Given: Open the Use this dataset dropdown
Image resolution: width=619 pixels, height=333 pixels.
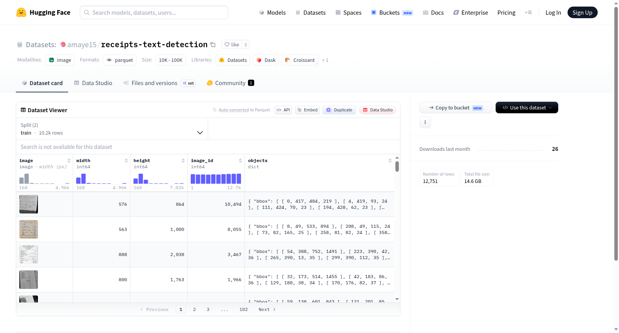Looking at the screenshot, I should pyautogui.click(x=527, y=108).
